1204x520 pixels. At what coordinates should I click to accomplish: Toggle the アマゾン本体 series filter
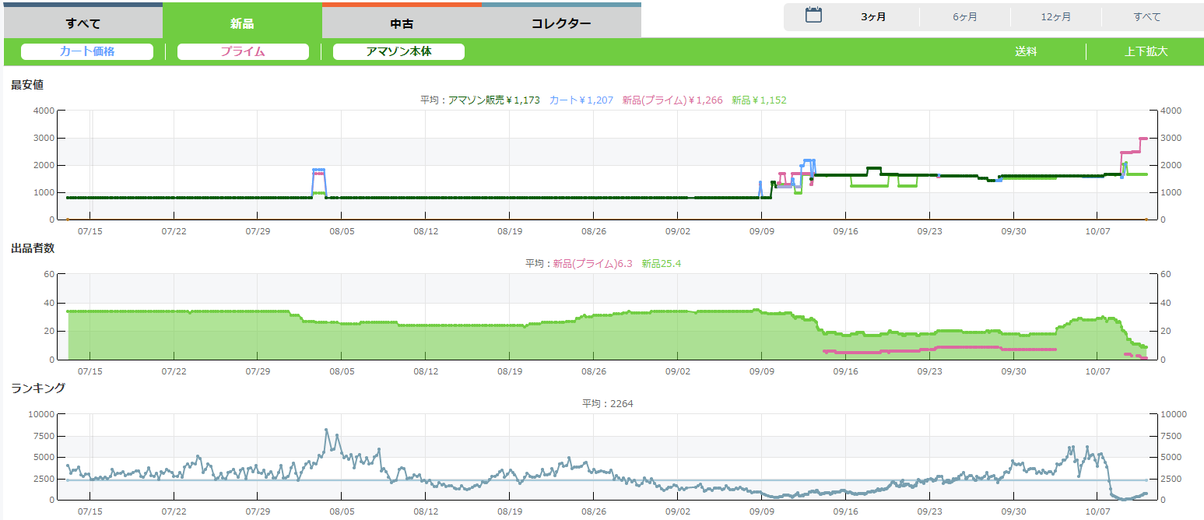[x=398, y=51]
